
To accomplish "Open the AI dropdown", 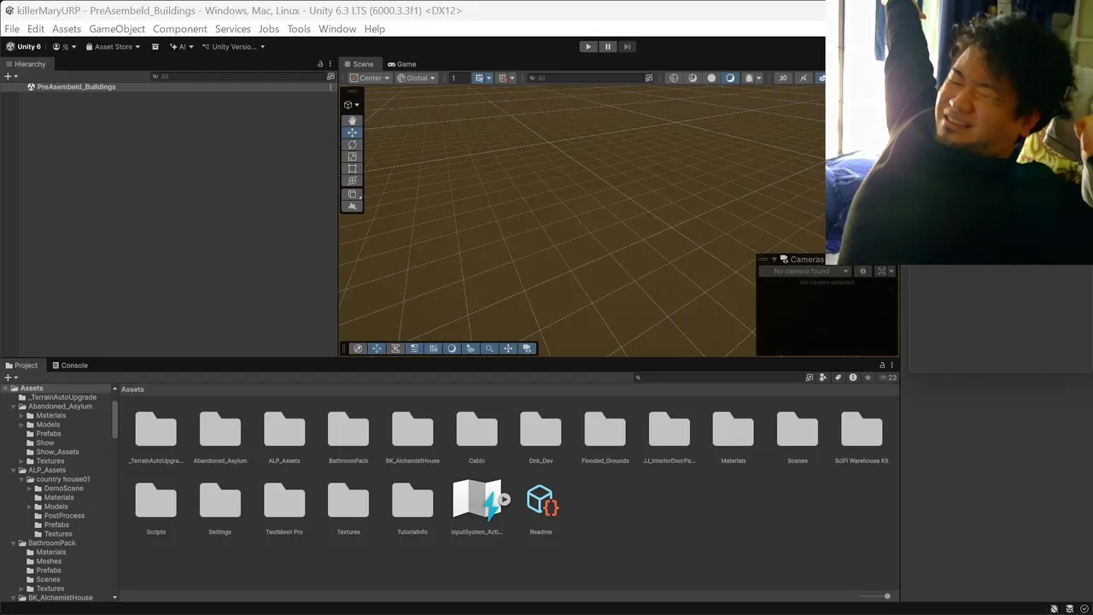I will pos(181,47).
